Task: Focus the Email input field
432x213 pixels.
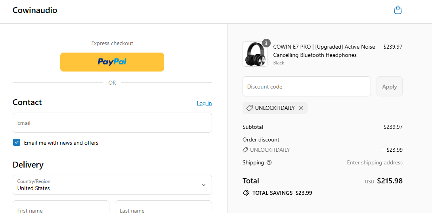Action: pyautogui.click(x=112, y=123)
